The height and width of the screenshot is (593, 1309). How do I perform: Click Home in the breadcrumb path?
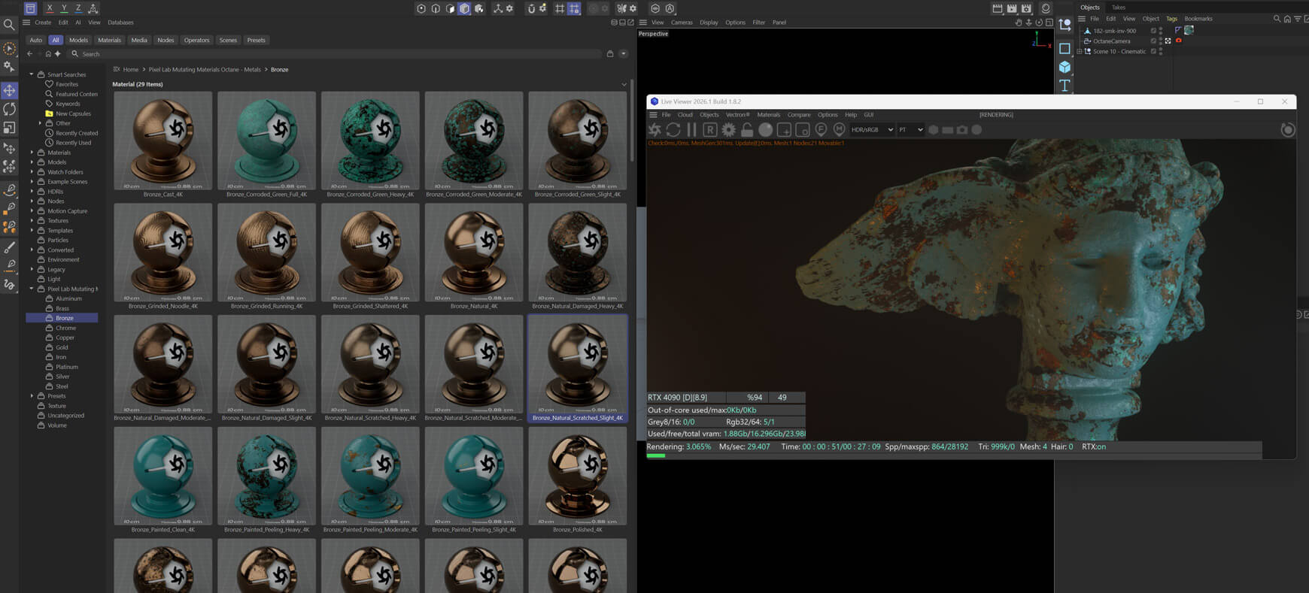131,69
